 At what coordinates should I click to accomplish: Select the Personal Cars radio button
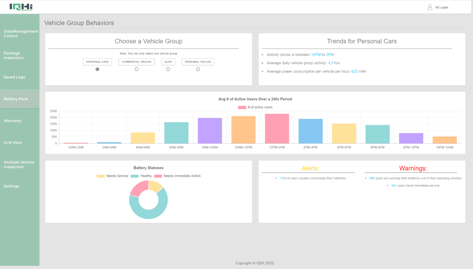(97, 69)
